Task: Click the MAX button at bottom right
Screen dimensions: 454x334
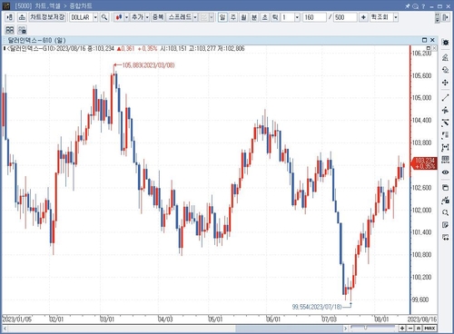Action: point(430,329)
